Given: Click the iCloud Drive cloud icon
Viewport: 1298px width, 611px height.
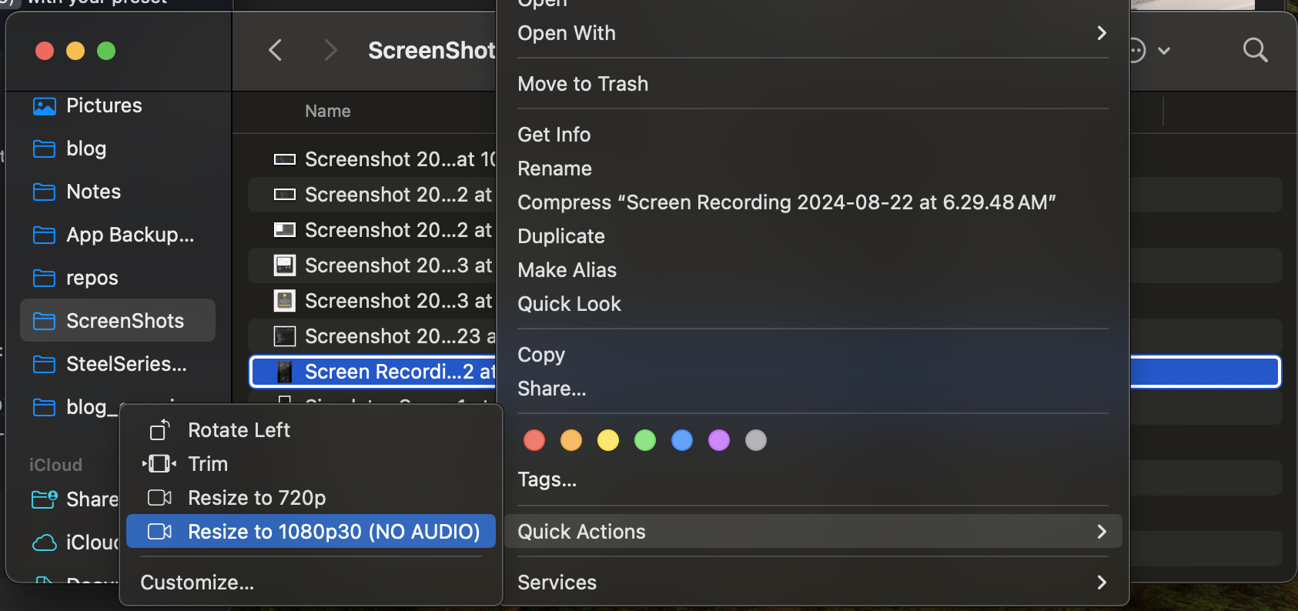Looking at the screenshot, I should click(45, 543).
